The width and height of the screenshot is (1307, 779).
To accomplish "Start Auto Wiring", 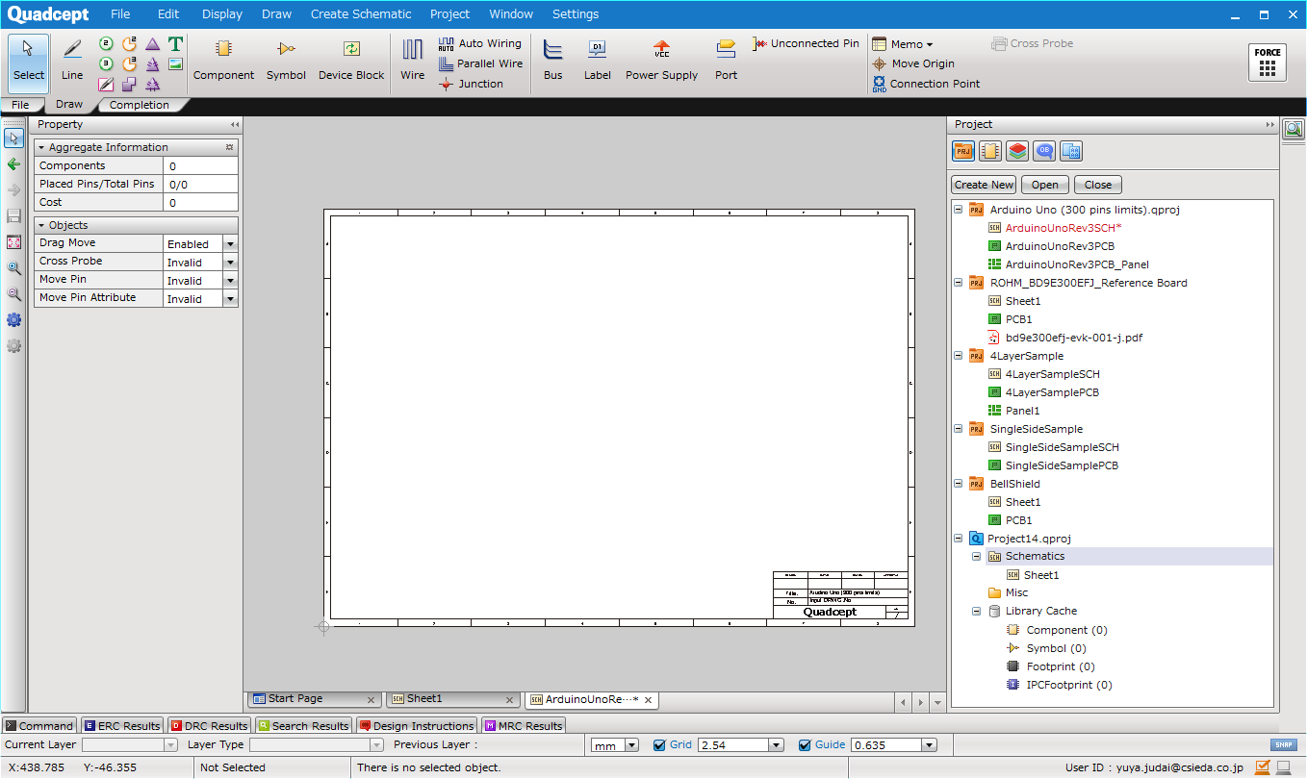I will [x=479, y=43].
